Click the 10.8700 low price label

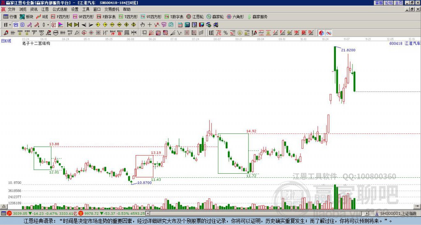tap(144, 183)
